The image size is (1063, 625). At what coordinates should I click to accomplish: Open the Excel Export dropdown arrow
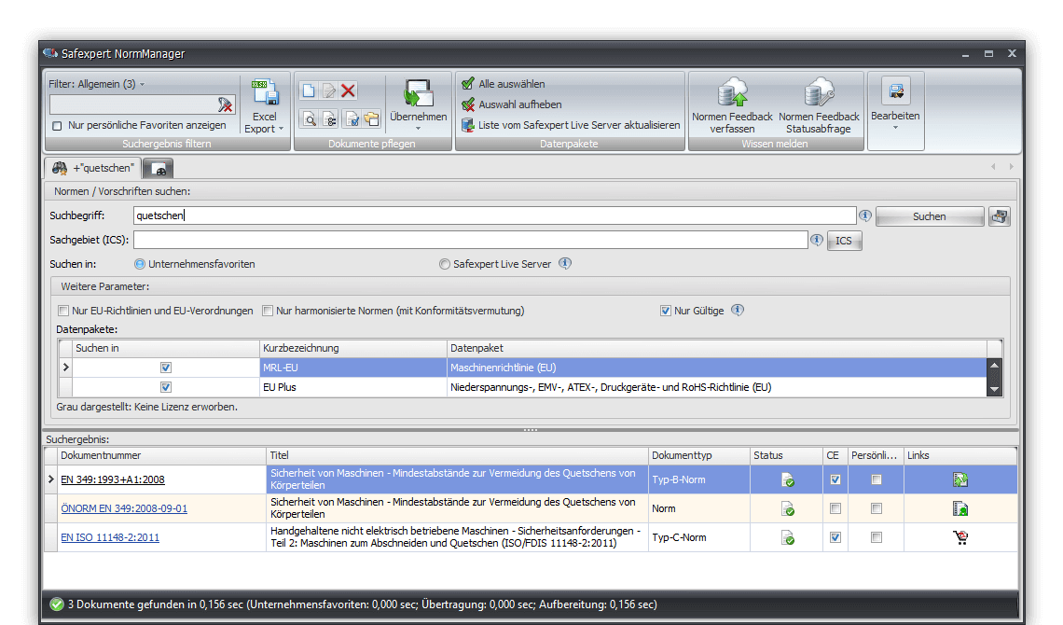281,129
